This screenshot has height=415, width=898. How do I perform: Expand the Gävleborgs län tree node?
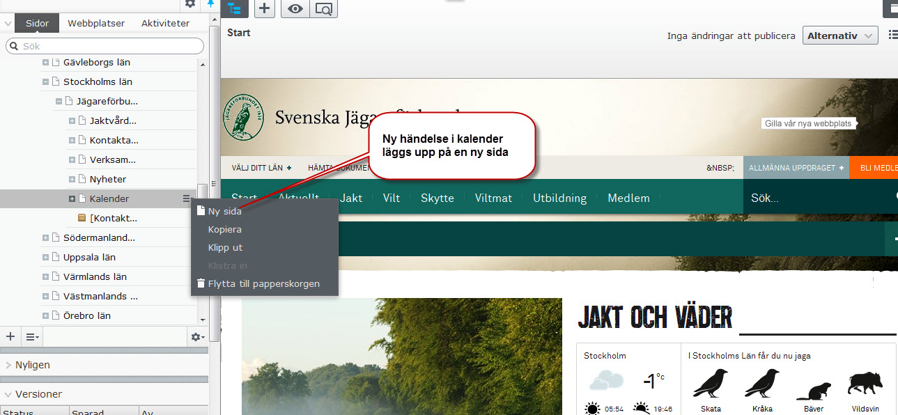coord(46,62)
